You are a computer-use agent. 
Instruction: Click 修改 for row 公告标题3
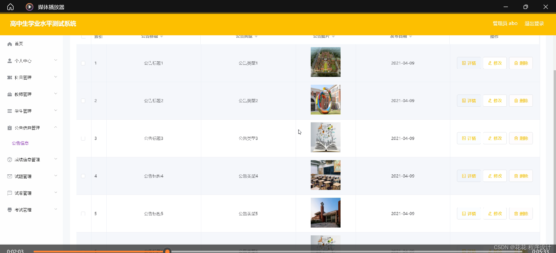pos(495,138)
